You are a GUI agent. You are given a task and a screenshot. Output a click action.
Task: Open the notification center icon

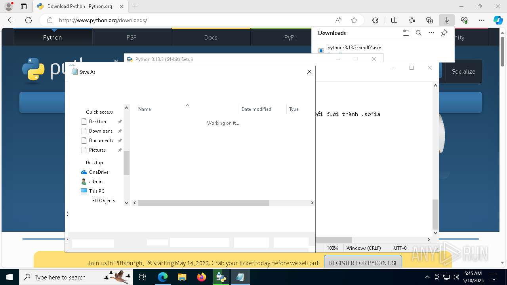[494, 277]
